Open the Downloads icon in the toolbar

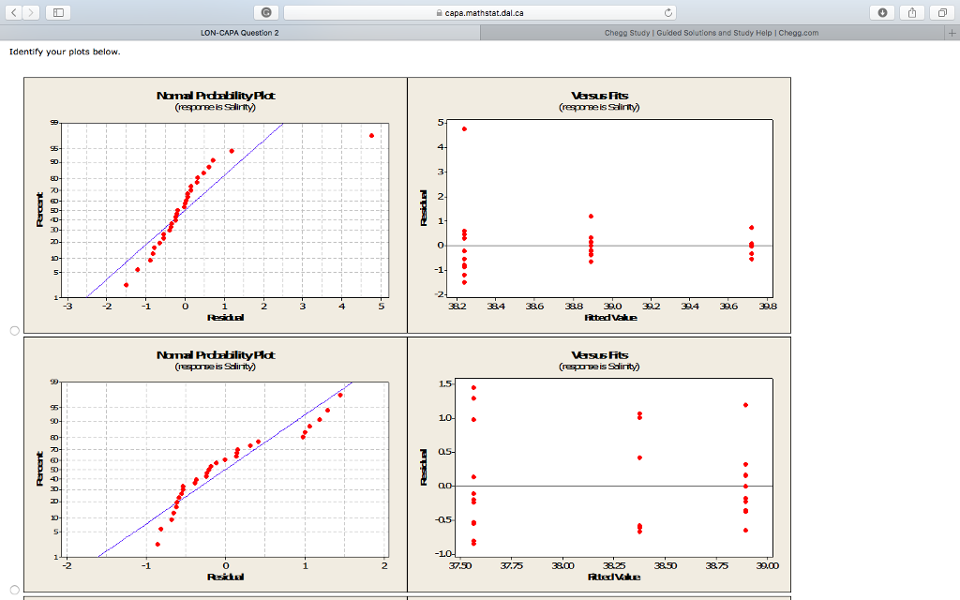[883, 12]
